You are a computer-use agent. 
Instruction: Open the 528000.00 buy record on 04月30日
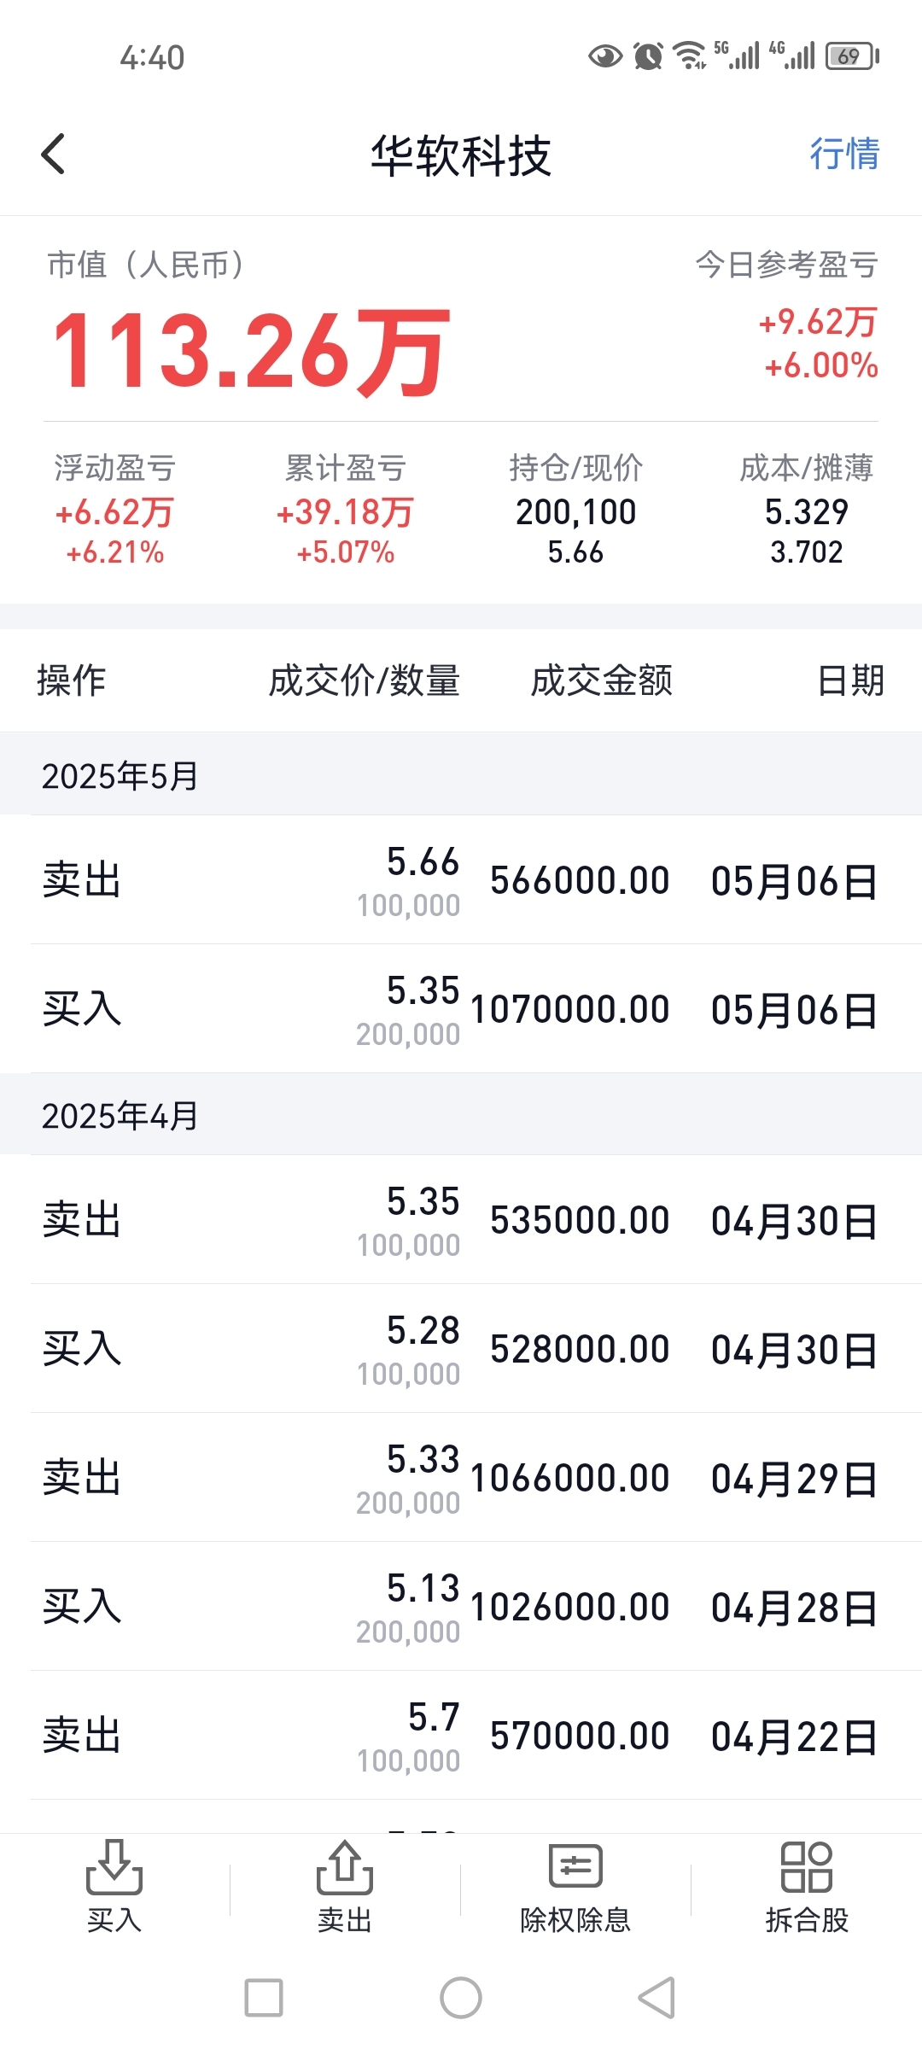click(461, 1349)
